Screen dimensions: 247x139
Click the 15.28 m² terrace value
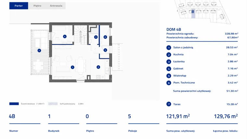click(232, 104)
